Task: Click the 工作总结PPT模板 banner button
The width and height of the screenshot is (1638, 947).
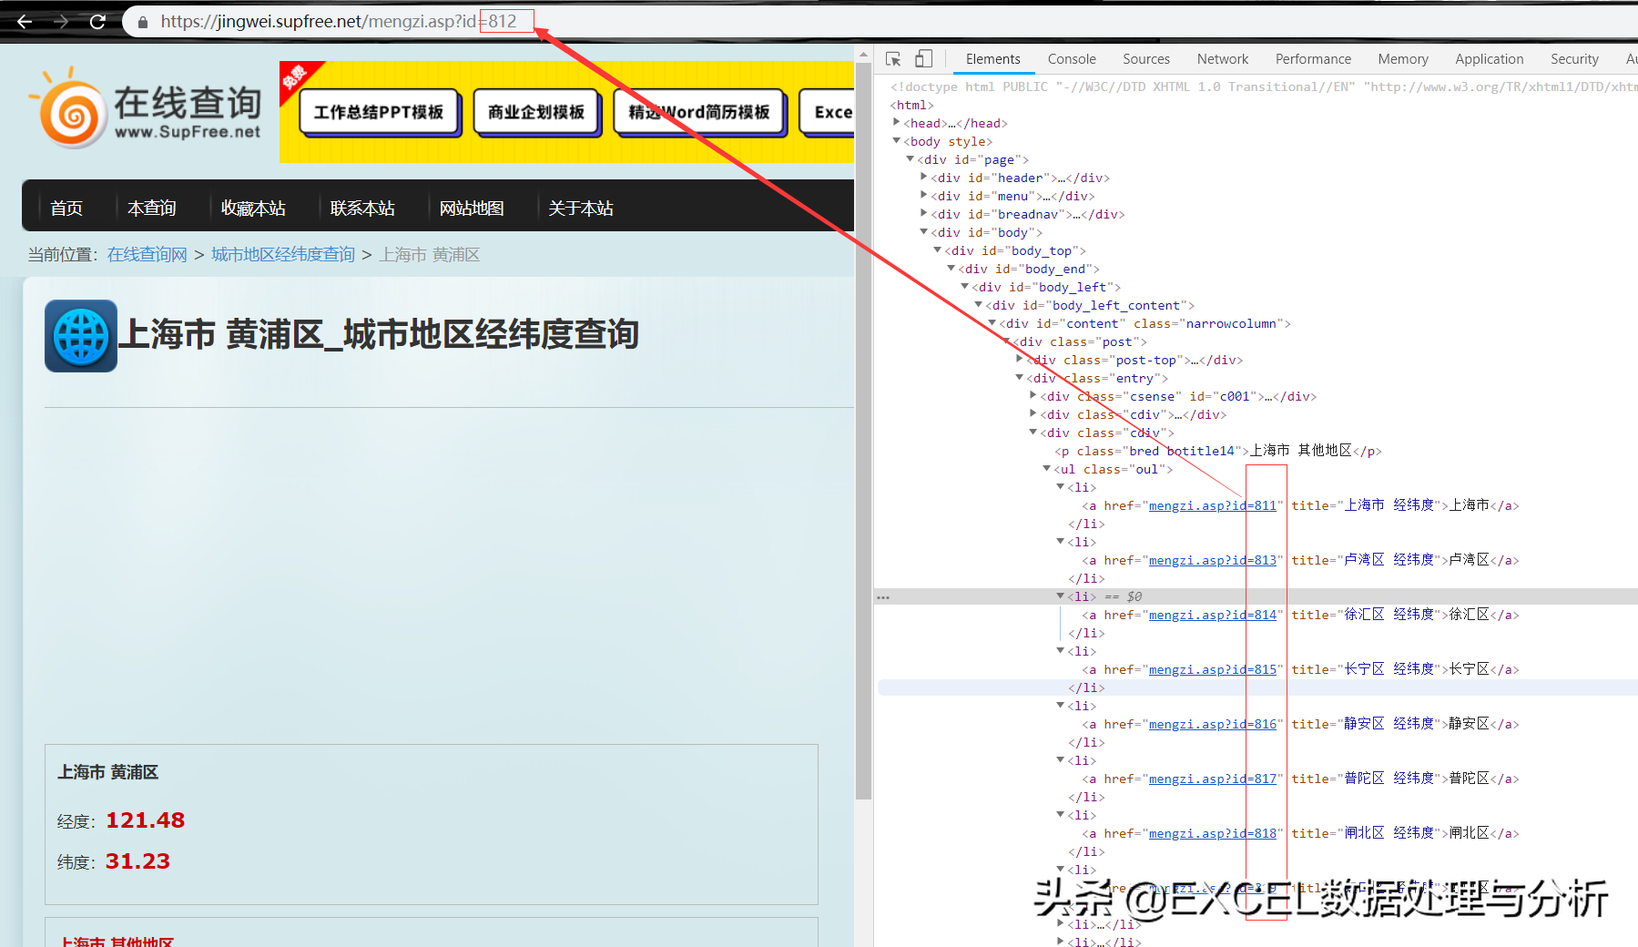Action: [x=379, y=113]
